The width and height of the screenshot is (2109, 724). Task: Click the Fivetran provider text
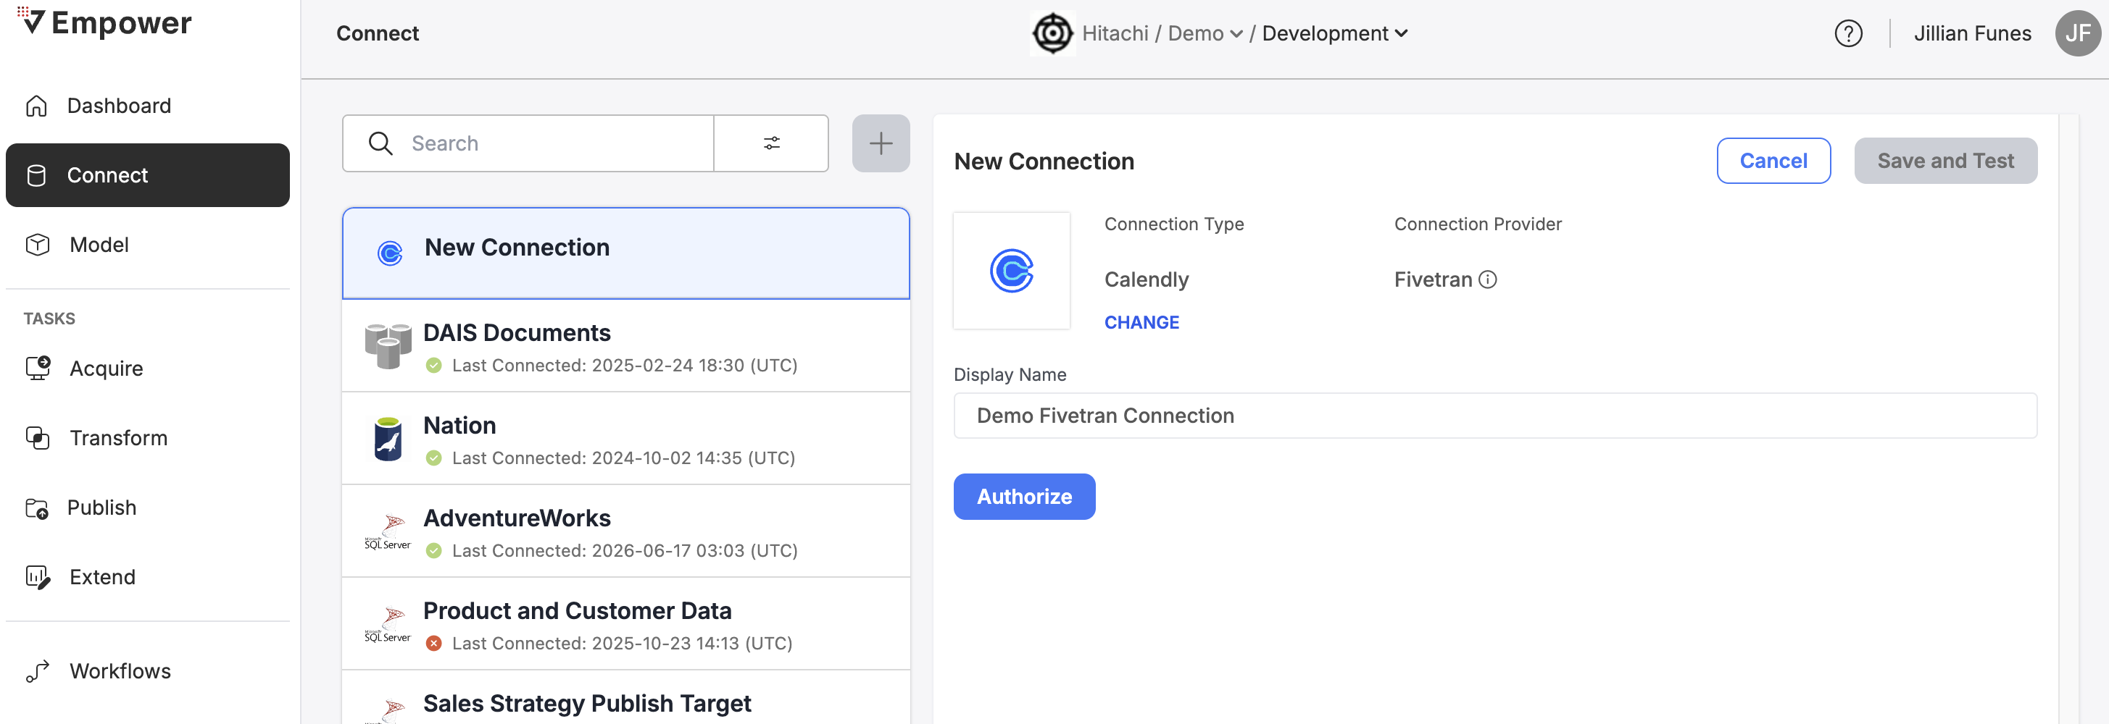pos(1433,279)
